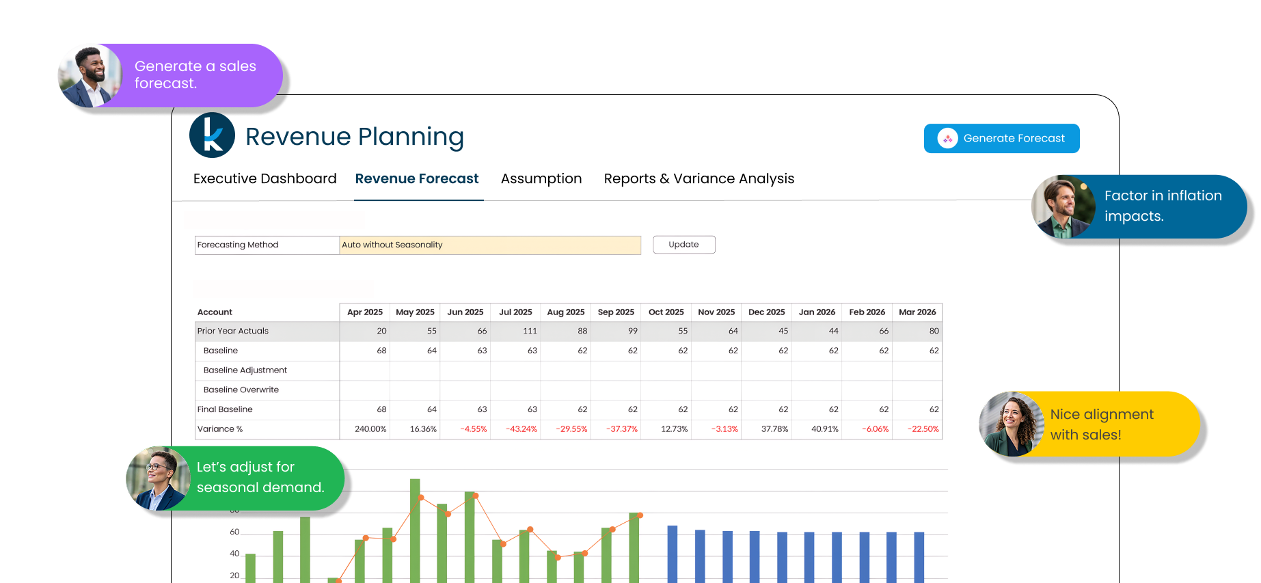Switch to the Revenue Forecast tab
This screenshot has height=583, width=1261.
click(417, 179)
